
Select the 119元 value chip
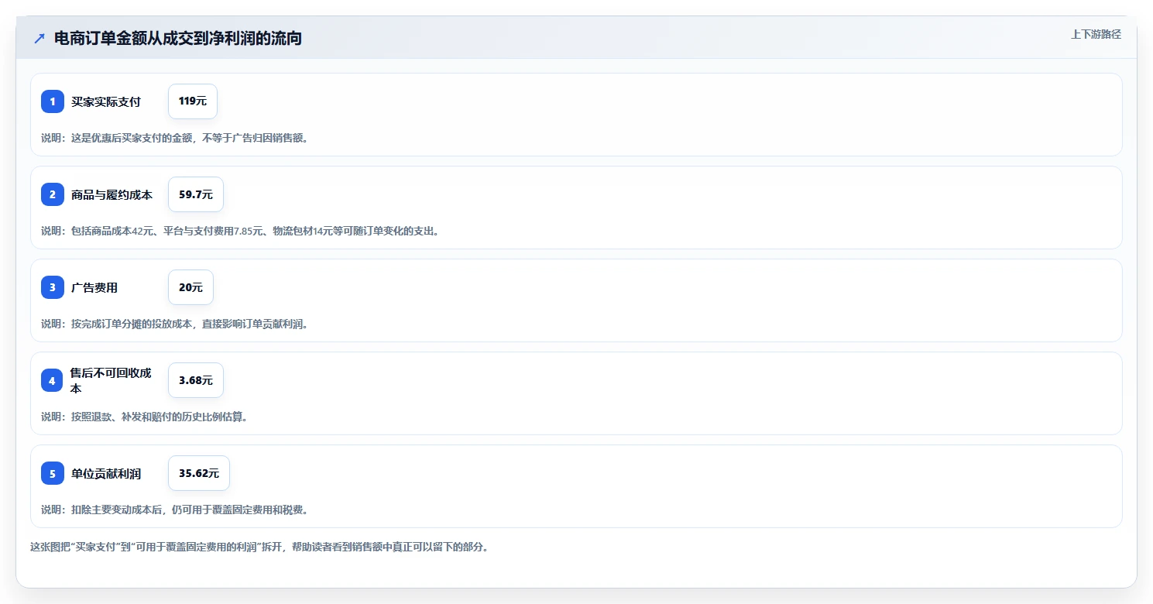[193, 101]
